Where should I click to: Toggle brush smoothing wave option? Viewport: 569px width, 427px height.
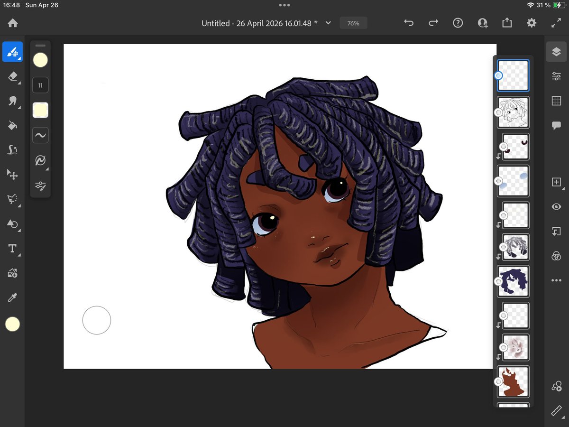point(40,135)
